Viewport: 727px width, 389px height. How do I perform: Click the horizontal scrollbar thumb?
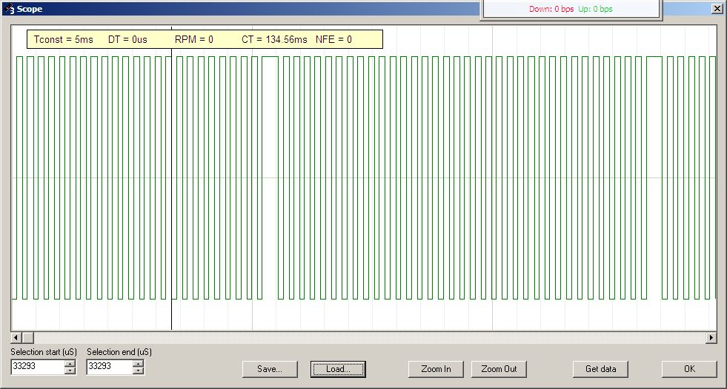(27, 338)
